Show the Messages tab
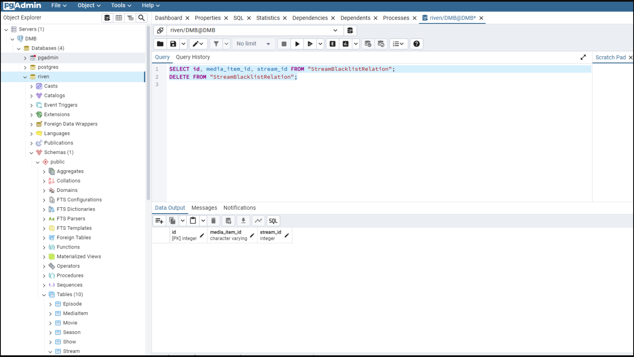This screenshot has height=357, width=634. click(x=204, y=208)
